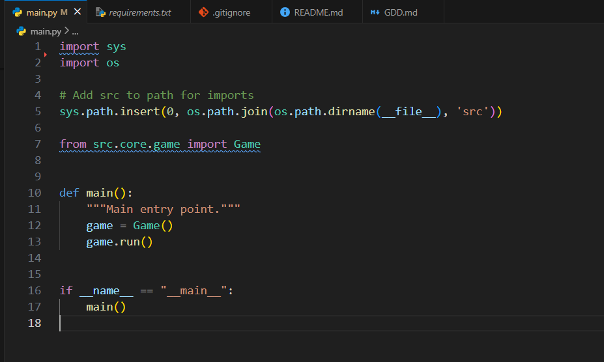Click the Markdown icon on GDD.md tab
The image size is (604, 362).
pyautogui.click(x=375, y=12)
